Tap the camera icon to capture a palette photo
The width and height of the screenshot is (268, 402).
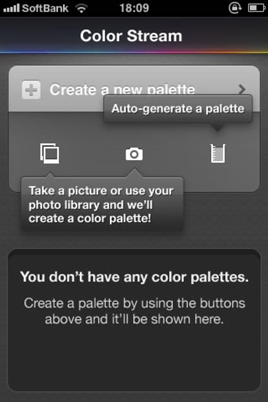[x=134, y=154]
